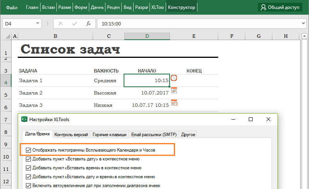Switch to the Главная ribbon tab
Screen dimensions: 309x189
[x=32, y=7]
